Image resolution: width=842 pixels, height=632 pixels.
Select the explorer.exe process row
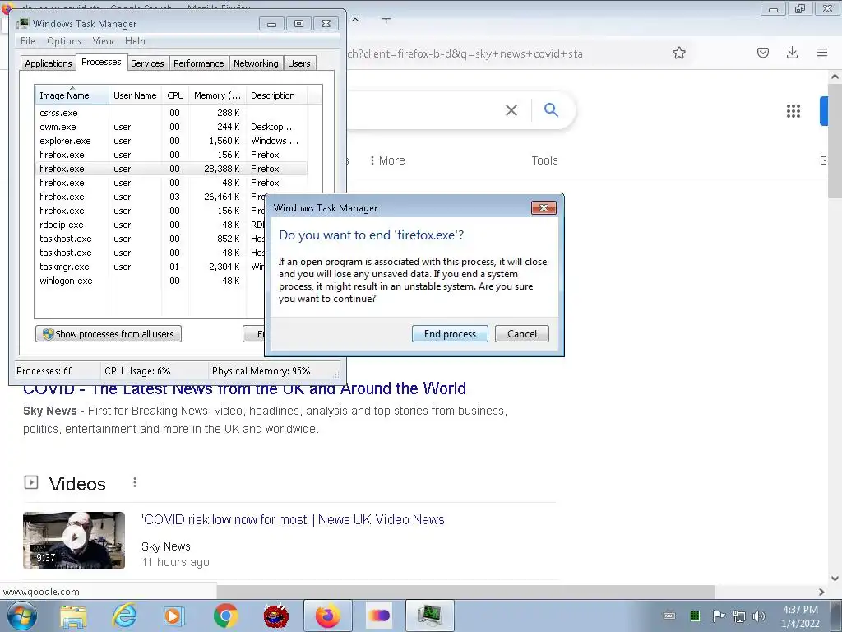tap(171, 141)
